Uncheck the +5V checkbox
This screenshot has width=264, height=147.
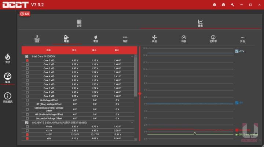click(x=27, y=139)
